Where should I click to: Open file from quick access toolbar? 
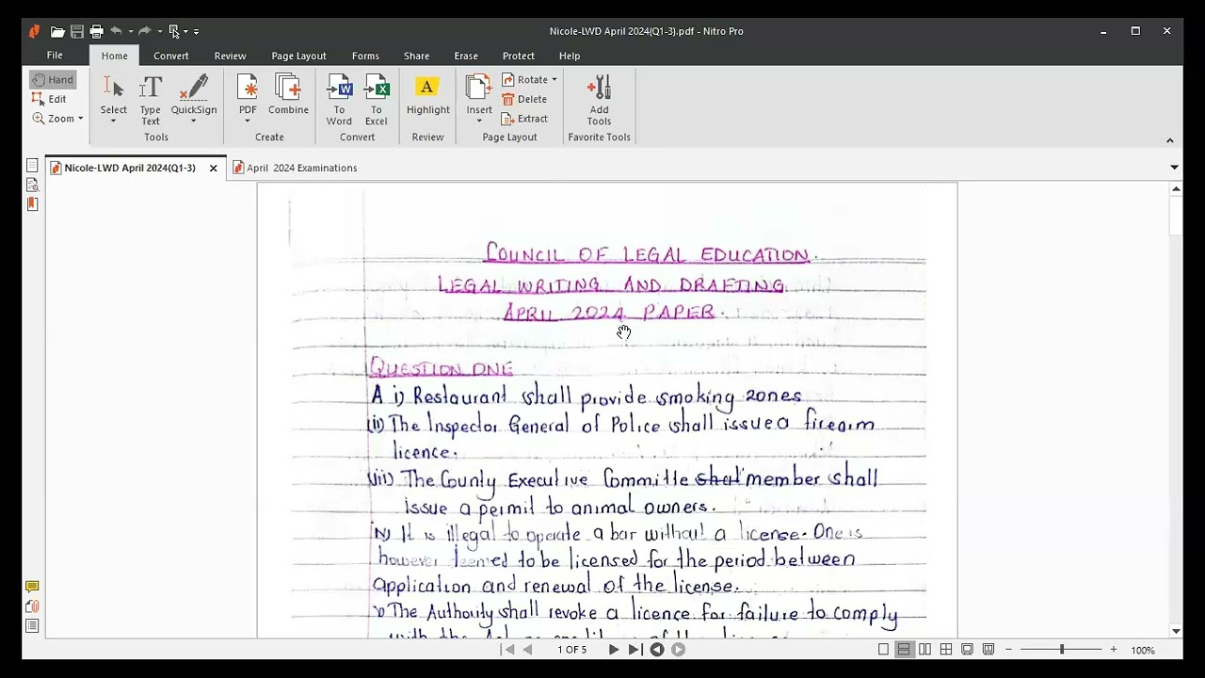tap(57, 31)
